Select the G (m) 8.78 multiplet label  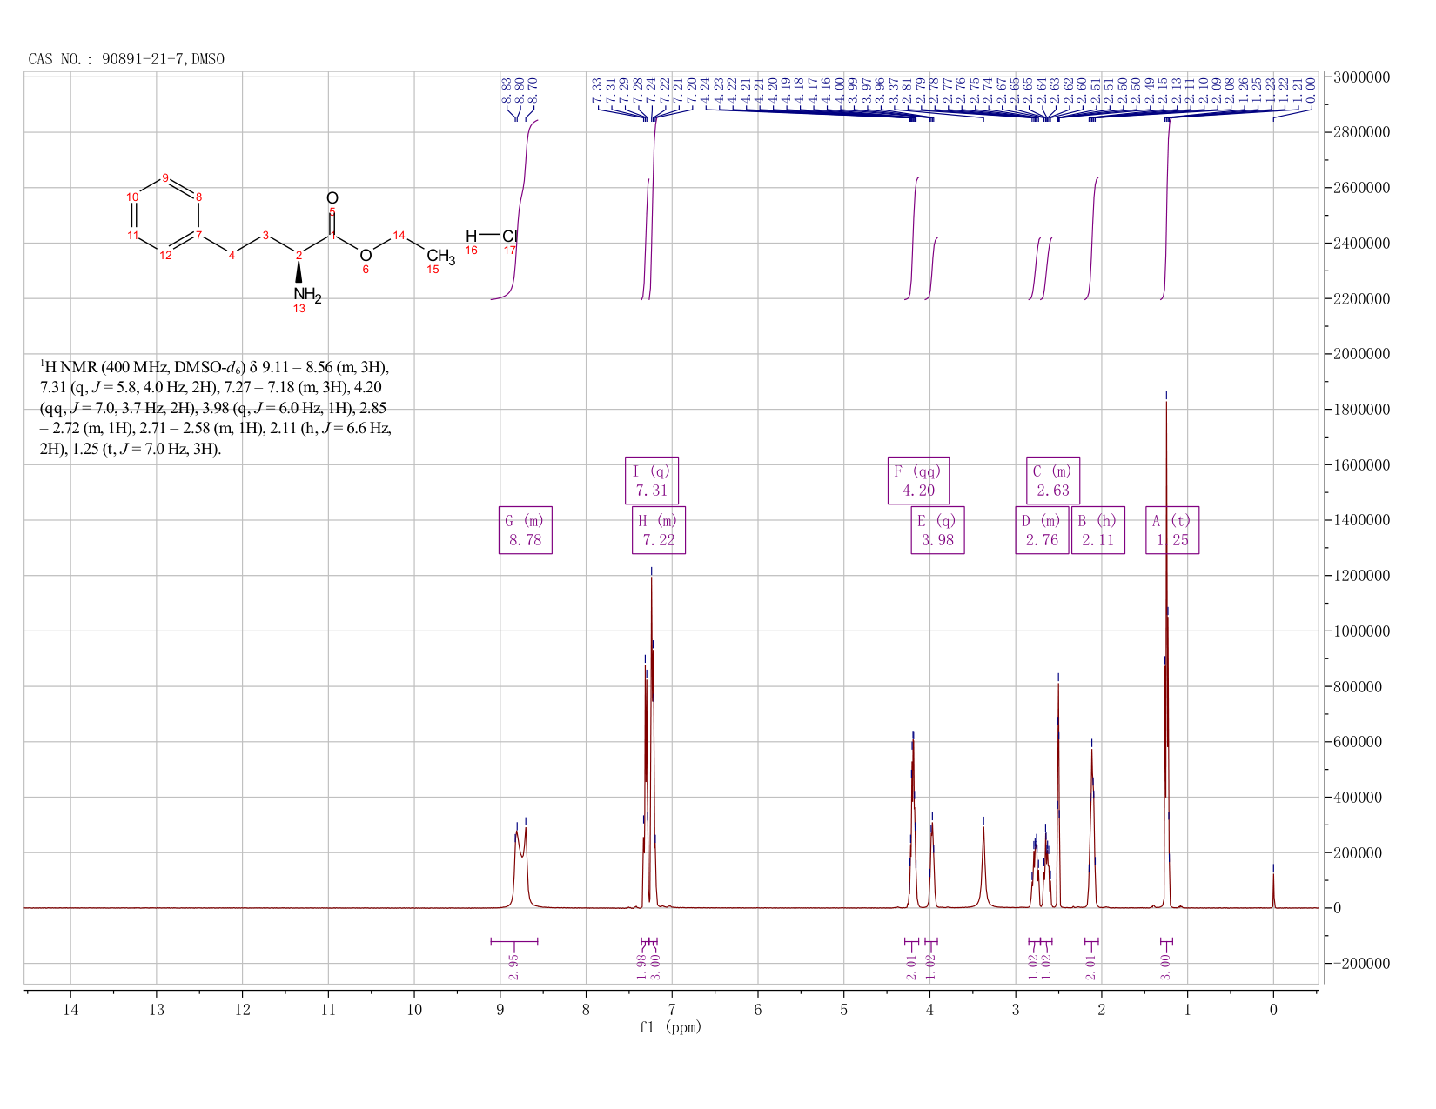click(x=526, y=530)
